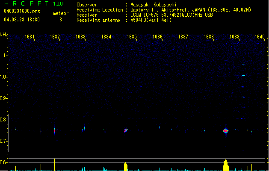Viewport: 269px width, 171px height.
Task: Click the yellow power block below the 1635 echo
Action: (x=126, y=167)
